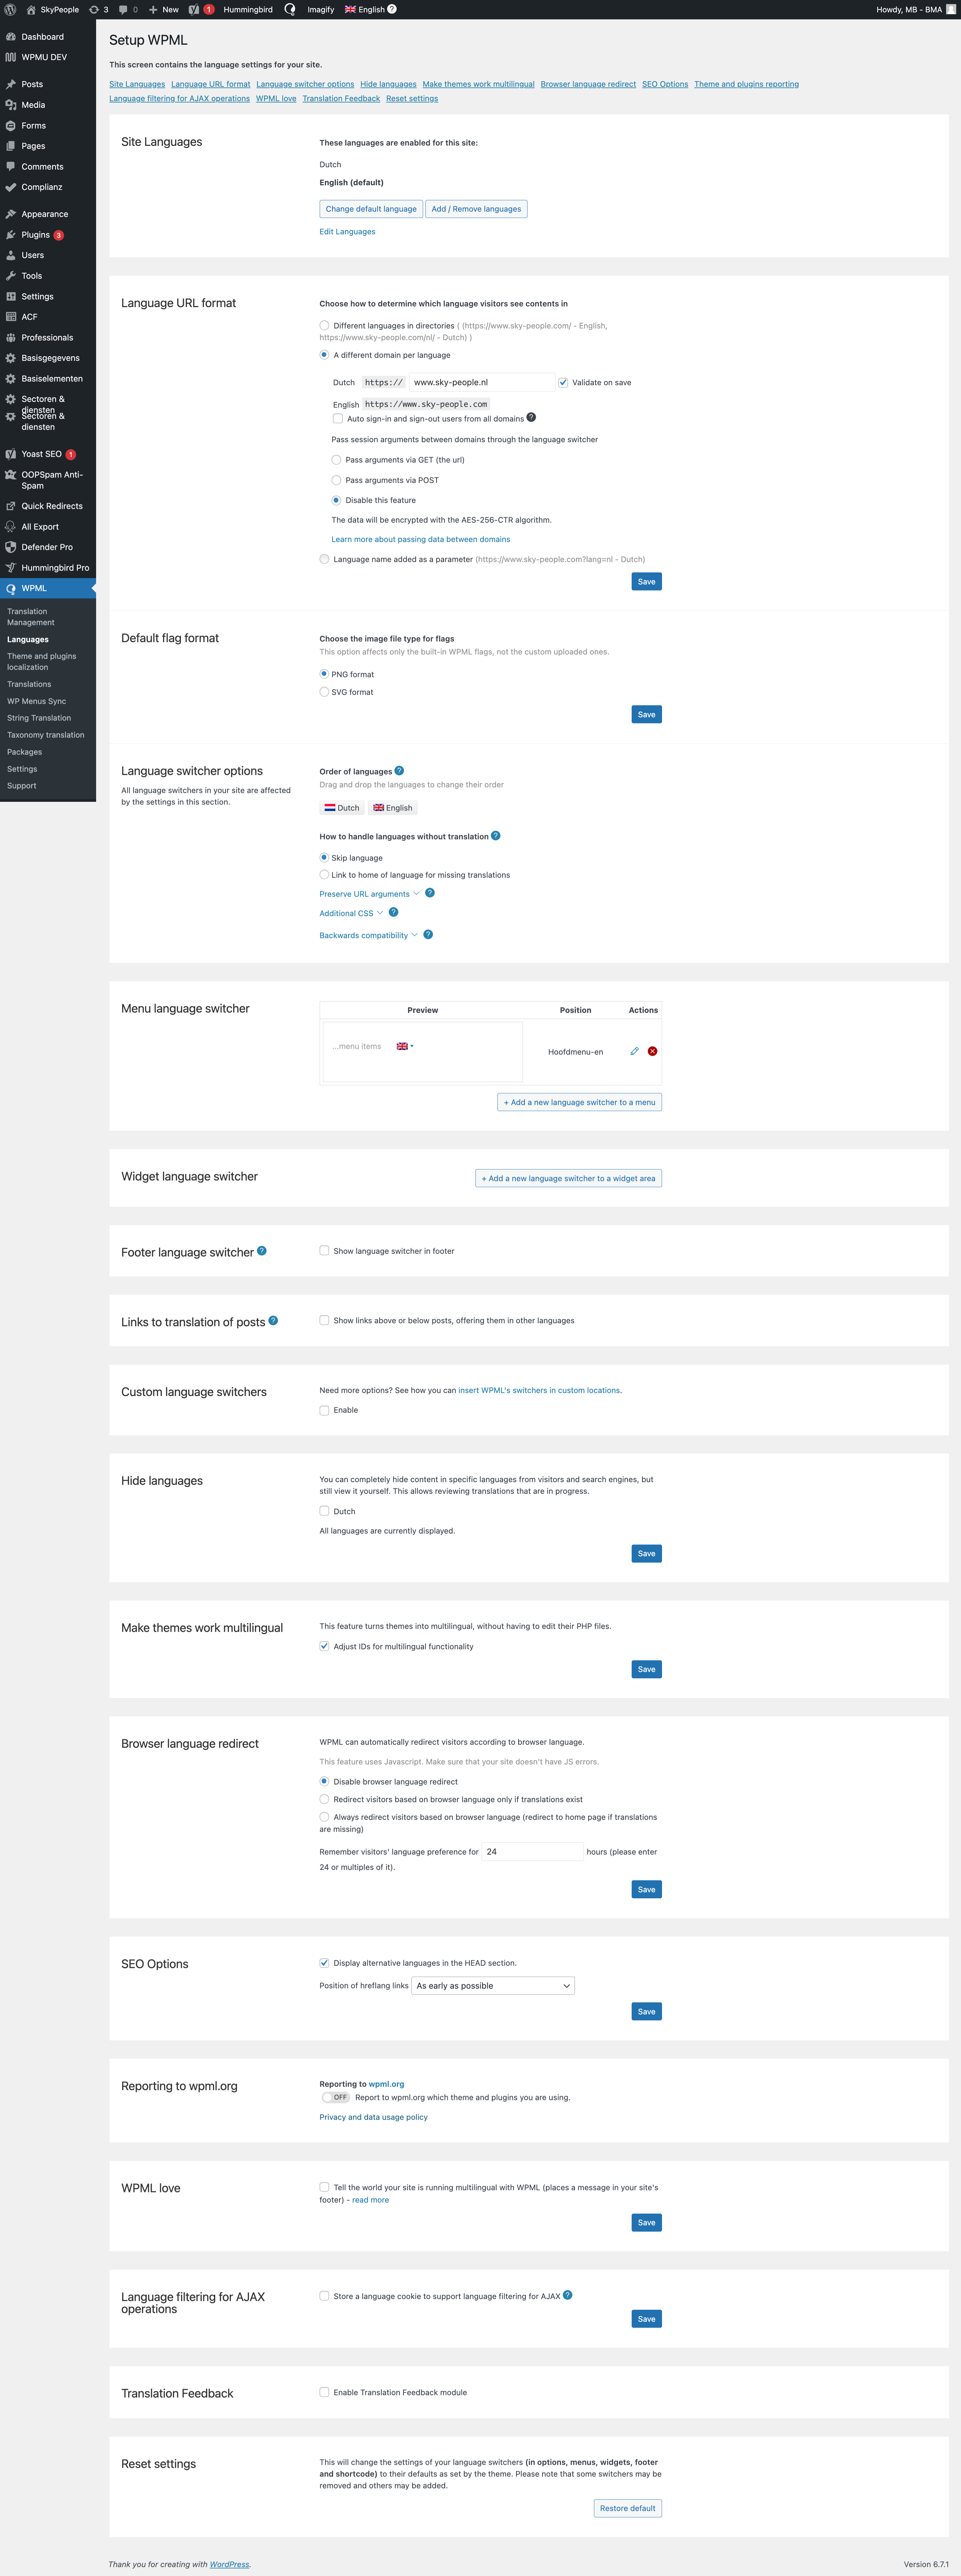
Task: Click Change default language button
Action: click(x=371, y=209)
